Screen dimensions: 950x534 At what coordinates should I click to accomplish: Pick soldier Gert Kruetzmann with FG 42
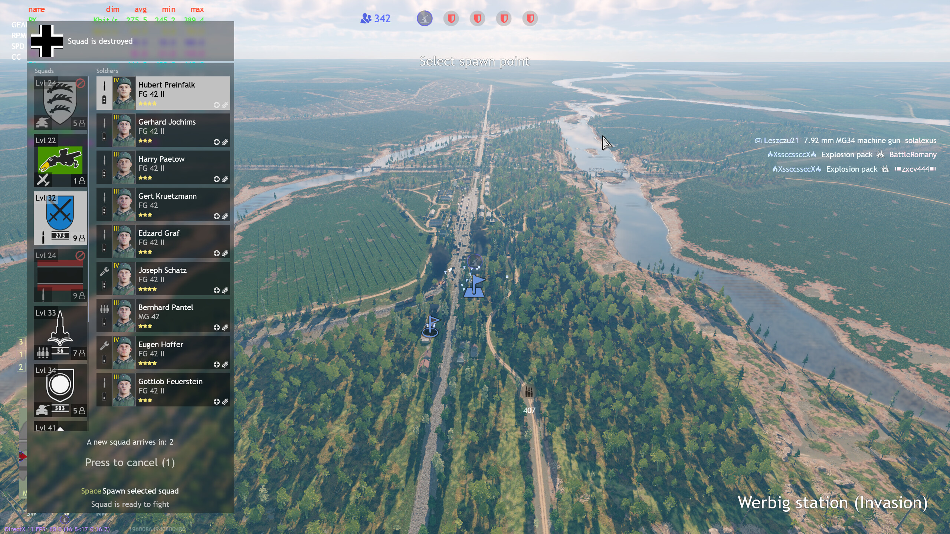pyautogui.click(x=163, y=204)
